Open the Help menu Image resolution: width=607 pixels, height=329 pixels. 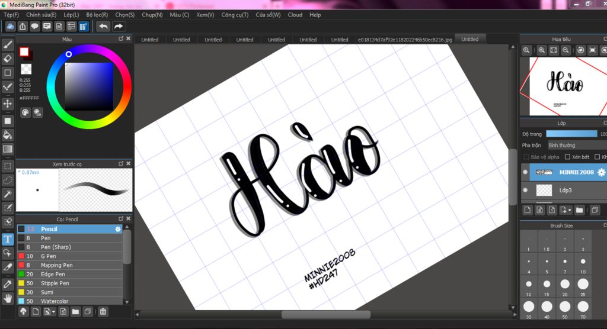click(315, 15)
